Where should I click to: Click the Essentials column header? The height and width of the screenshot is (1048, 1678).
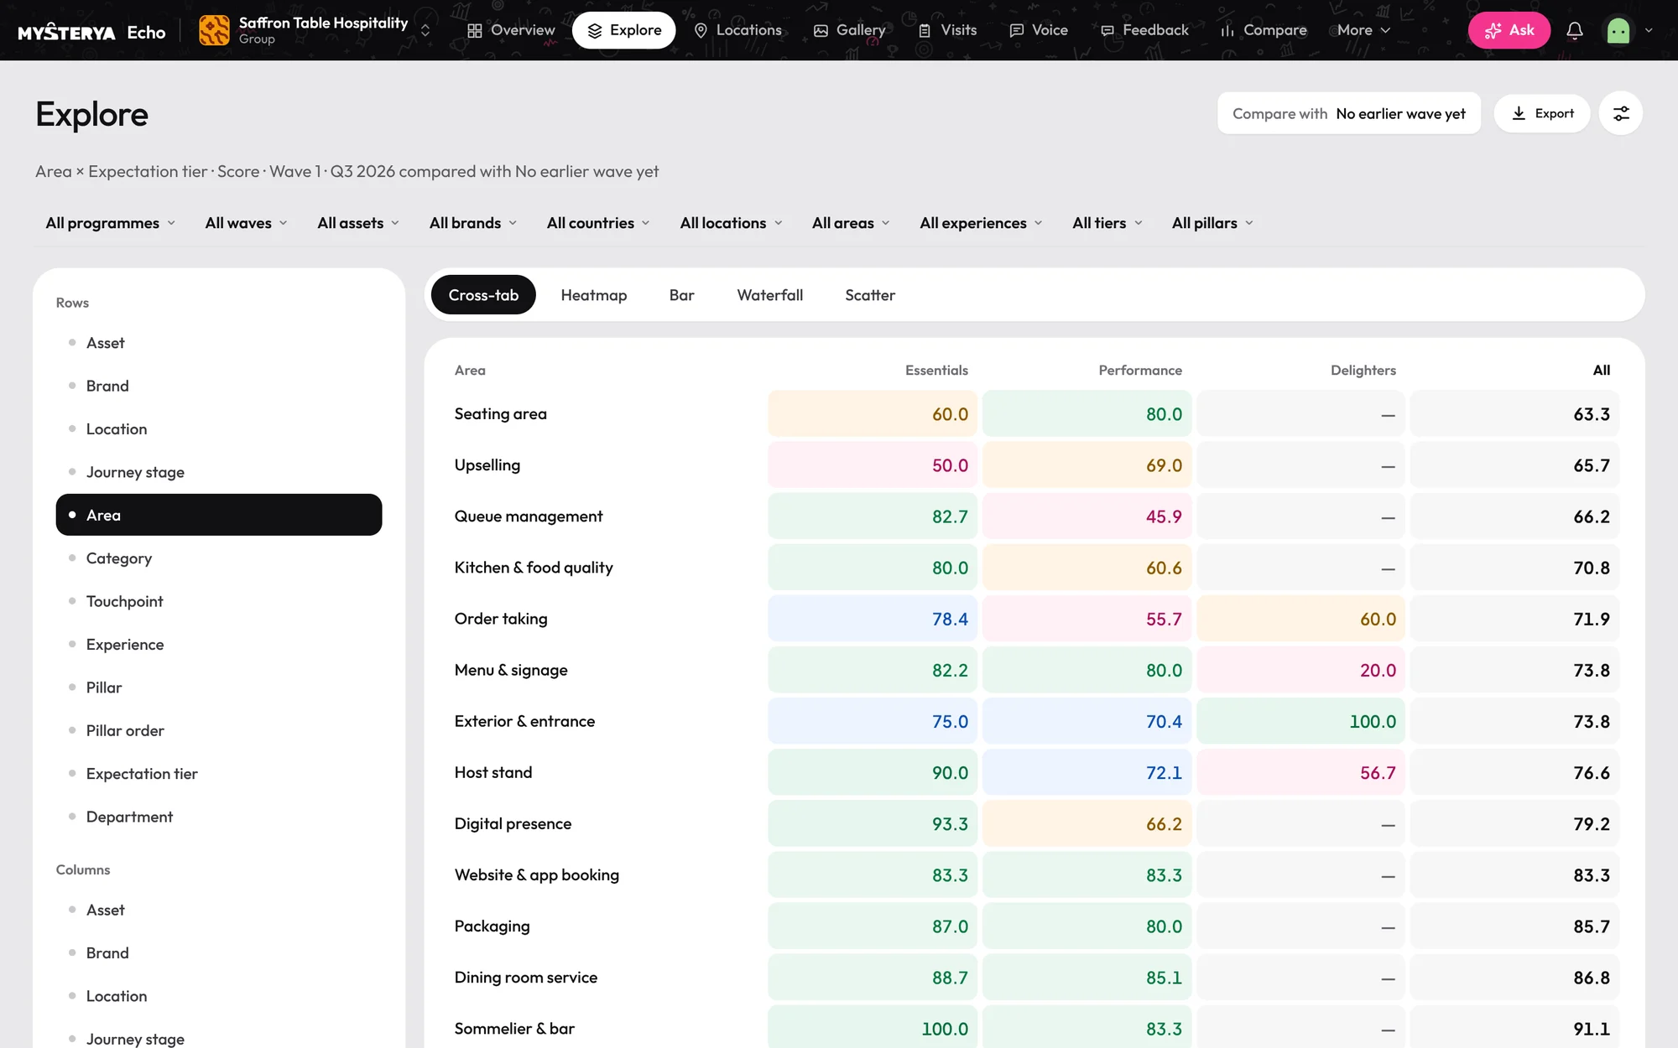[x=936, y=370]
